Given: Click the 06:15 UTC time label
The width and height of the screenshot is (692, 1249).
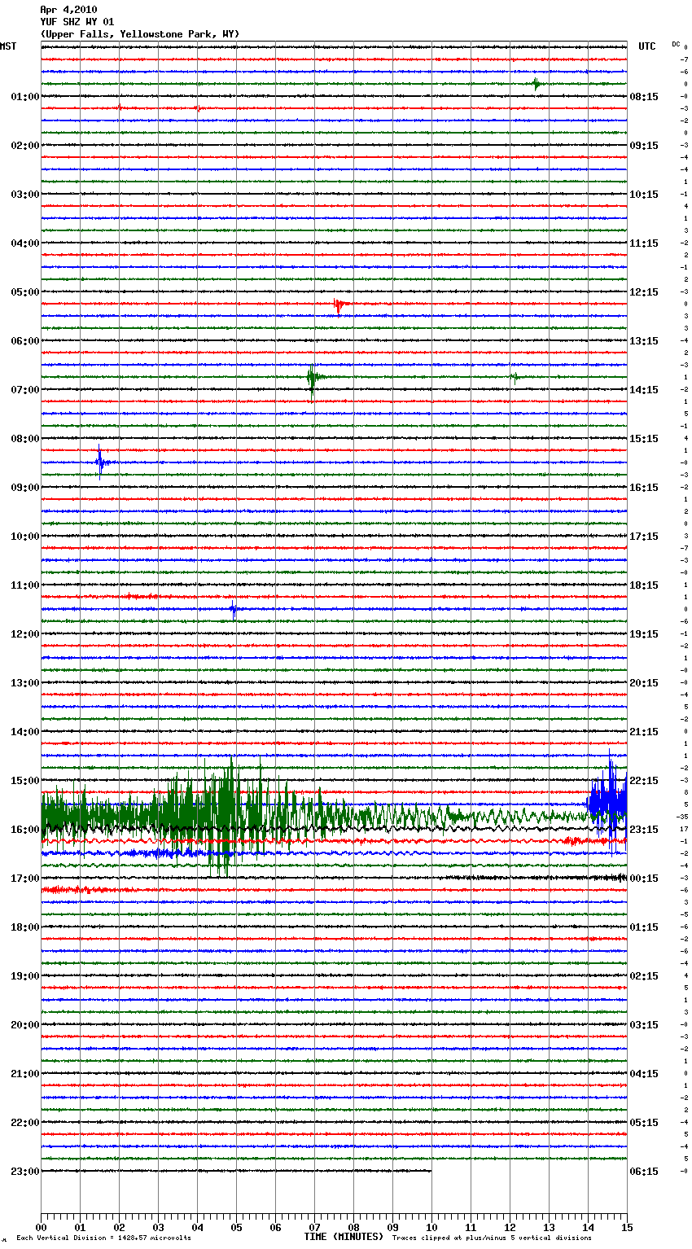Looking at the screenshot, I should [644, 1172].
